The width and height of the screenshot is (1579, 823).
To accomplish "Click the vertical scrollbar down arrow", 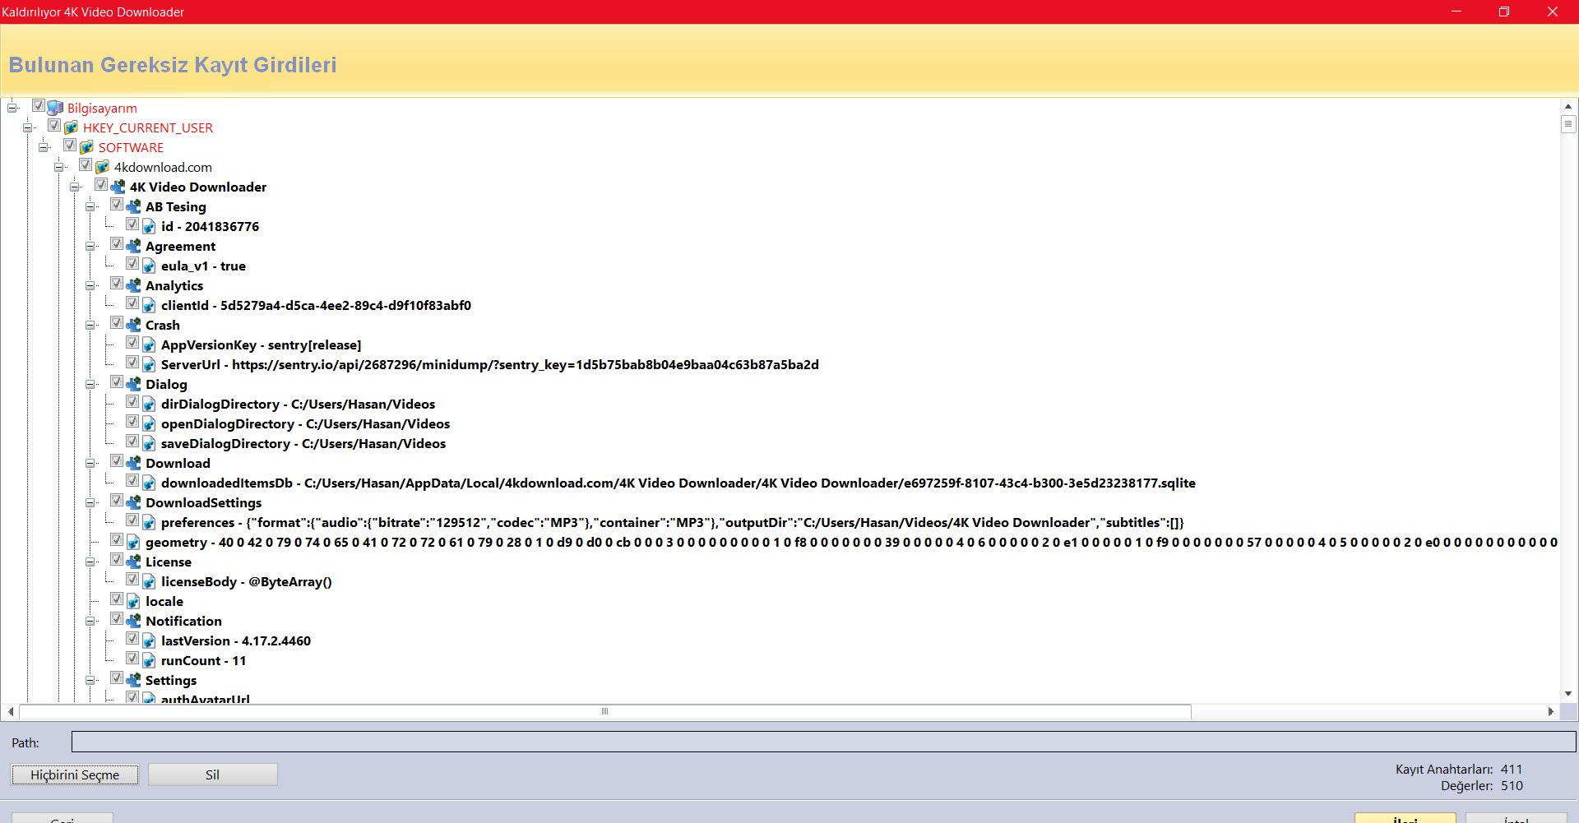I will pyautogui.click(x=1568, y=694).
